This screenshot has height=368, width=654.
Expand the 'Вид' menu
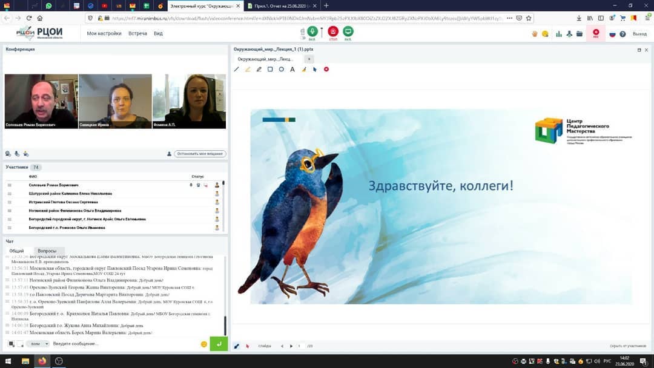pyautogui.click(x=158, y=34)
